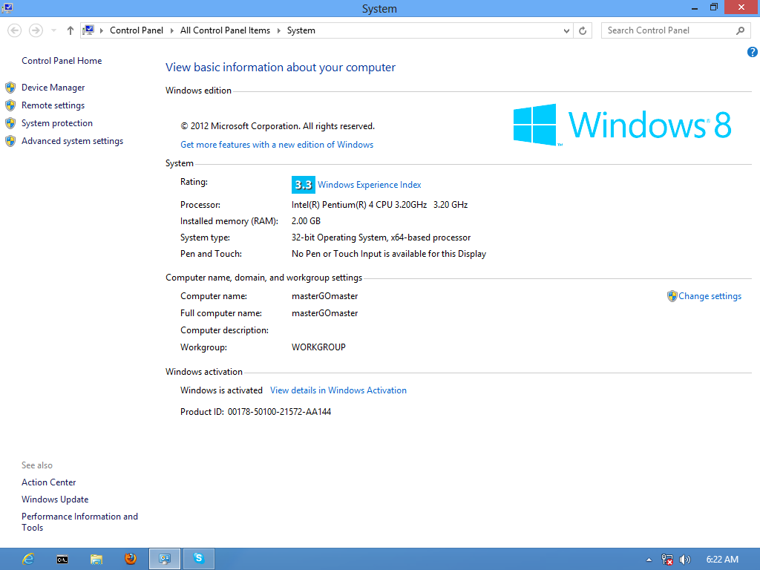Click the computer icon in the address bar
The image size is (760, 570).
(88, 30)
